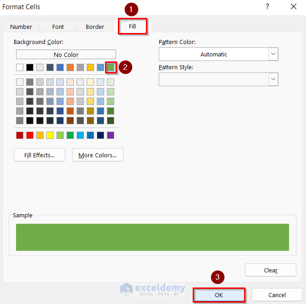Viewport: 306px width, 304px height.
Task: Choose the standard green swatch in bottom row
Action: (70, 135)
